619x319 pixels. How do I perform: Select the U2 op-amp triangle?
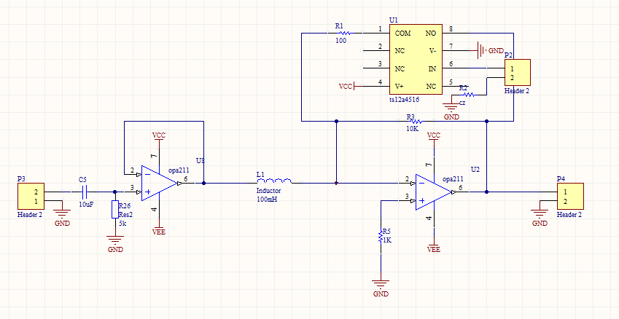pyautogui.click(x=434, y=192)
